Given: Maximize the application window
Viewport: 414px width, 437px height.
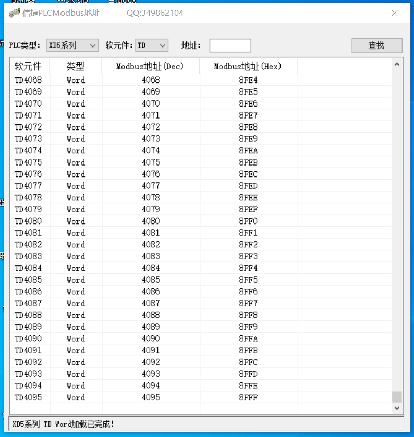Looking at the screenshot, I should [x=364, y=13].
